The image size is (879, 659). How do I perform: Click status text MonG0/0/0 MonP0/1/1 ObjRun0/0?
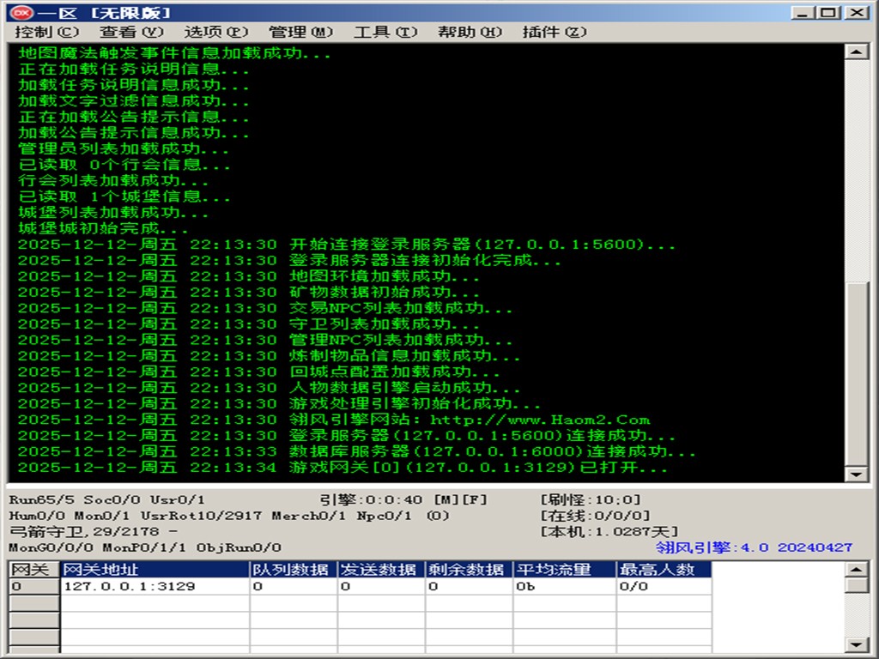click(145, 547)
